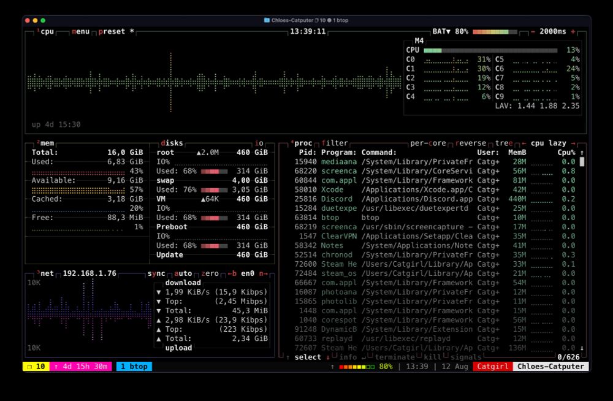Screen dimensions: 613x401
Task: Click the process list scrollbar thumb
Action: [582, 162]
